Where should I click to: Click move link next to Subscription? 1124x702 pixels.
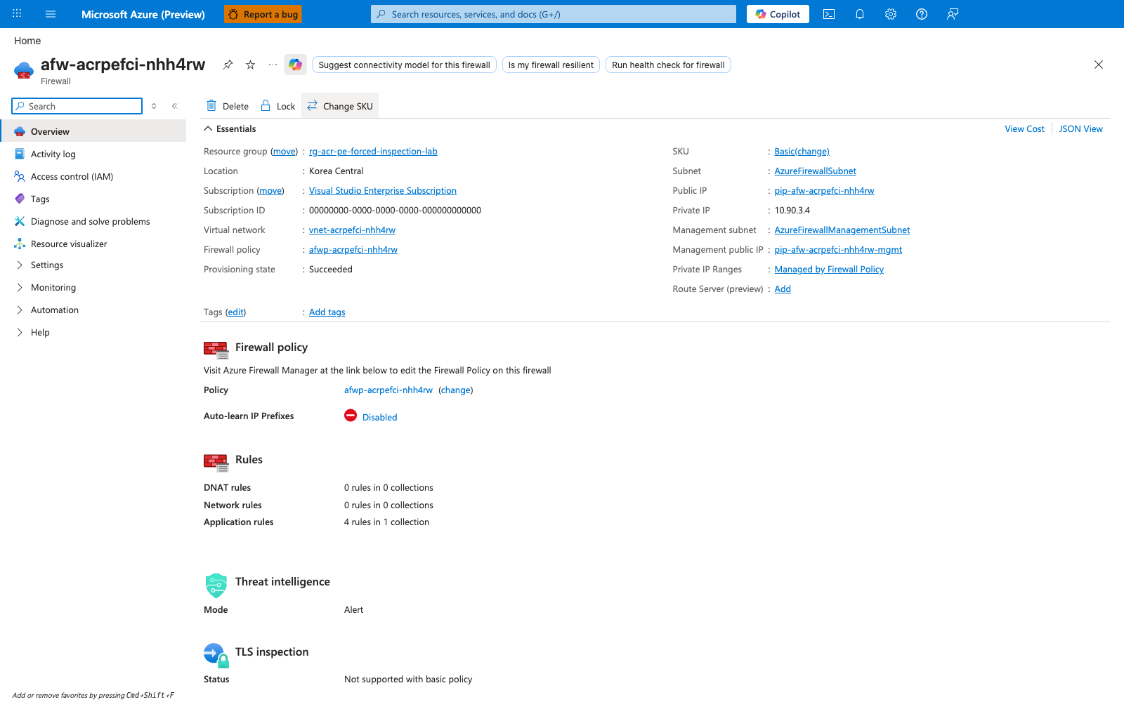point(270,190)
